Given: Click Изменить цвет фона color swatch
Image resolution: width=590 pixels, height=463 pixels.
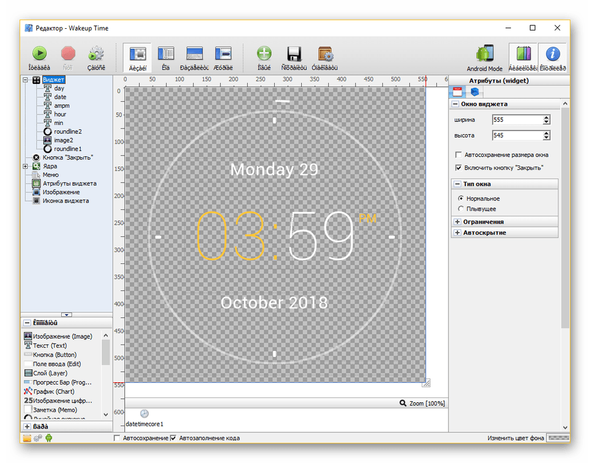Looking at the screenshot, I should click(558, 438).
